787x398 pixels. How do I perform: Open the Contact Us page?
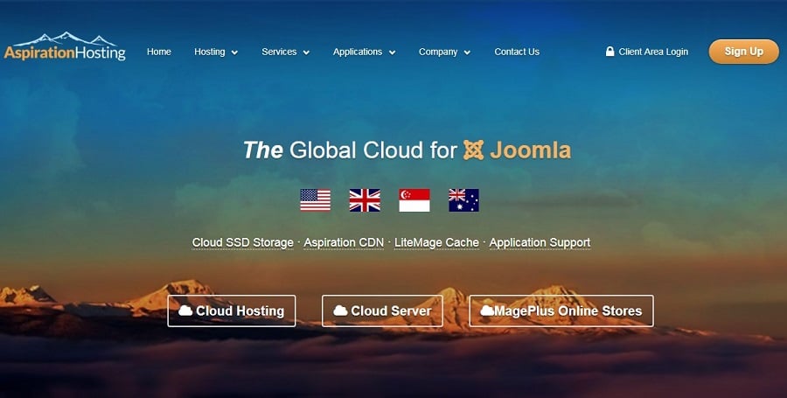(x=517, y=52)
